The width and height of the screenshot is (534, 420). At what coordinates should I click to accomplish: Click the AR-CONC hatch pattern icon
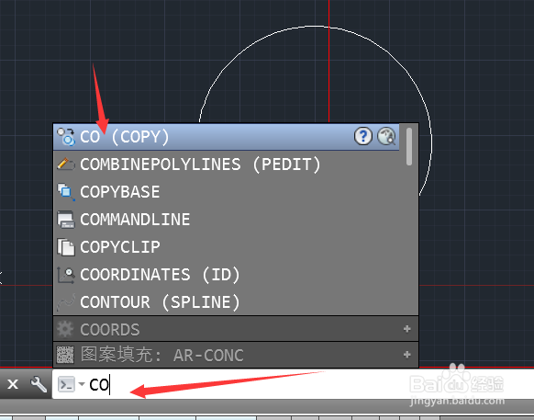[x=65, y=355]
